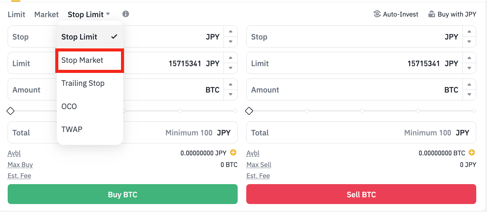Select Stop Market from the dropdown
Viewport: 487px width, 212px height.
[x=82, y=60]
